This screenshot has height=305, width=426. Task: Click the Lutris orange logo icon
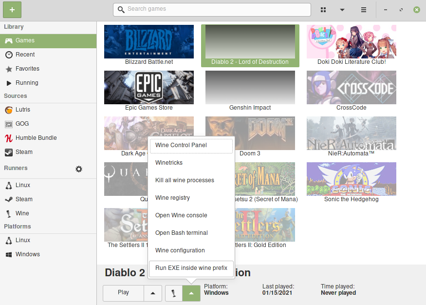pyautogui.click(x=9, y=110)
